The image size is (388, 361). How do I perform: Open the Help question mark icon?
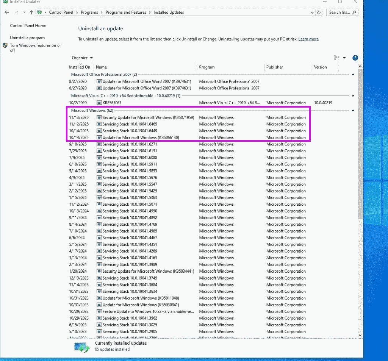355,58
